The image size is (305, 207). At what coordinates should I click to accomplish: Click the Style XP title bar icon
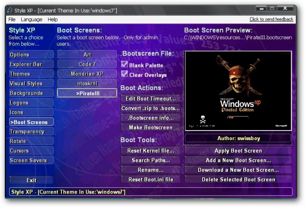(x=10, y=10)
